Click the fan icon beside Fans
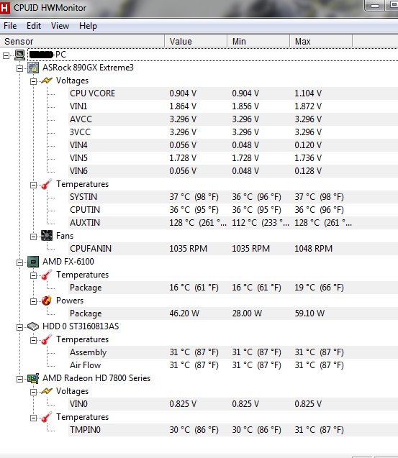 point(47,236)
